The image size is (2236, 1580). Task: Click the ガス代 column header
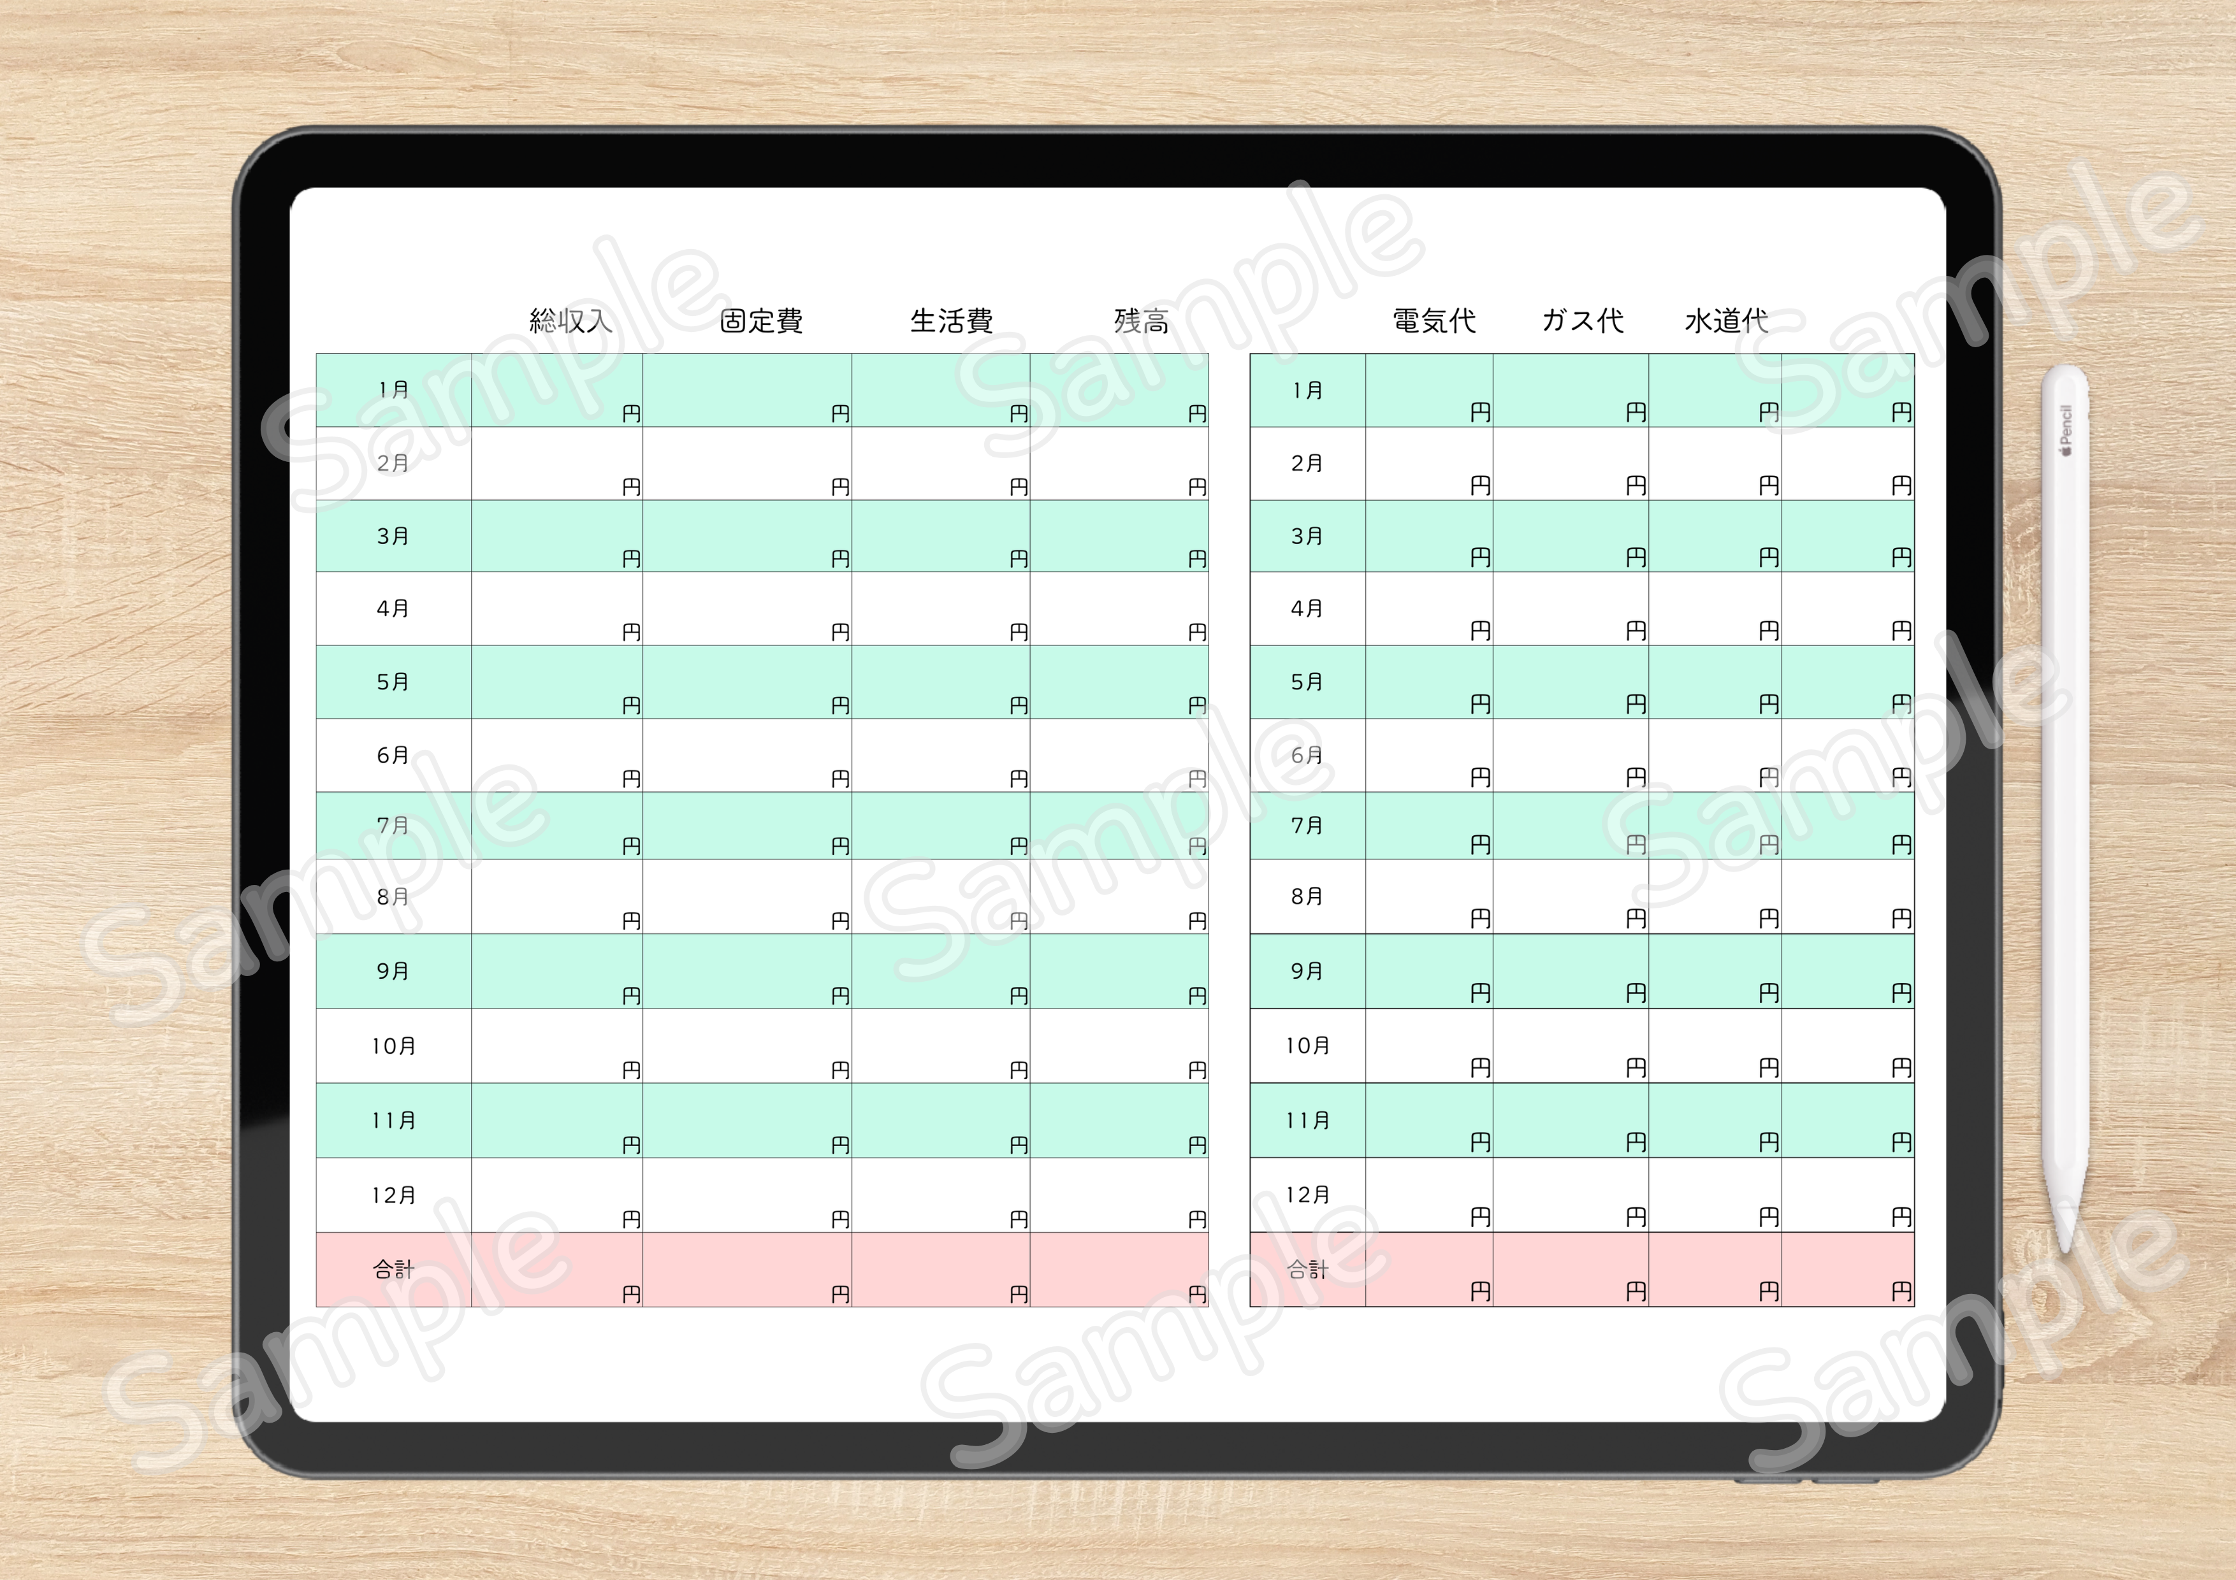click(x=1583, y=320)
